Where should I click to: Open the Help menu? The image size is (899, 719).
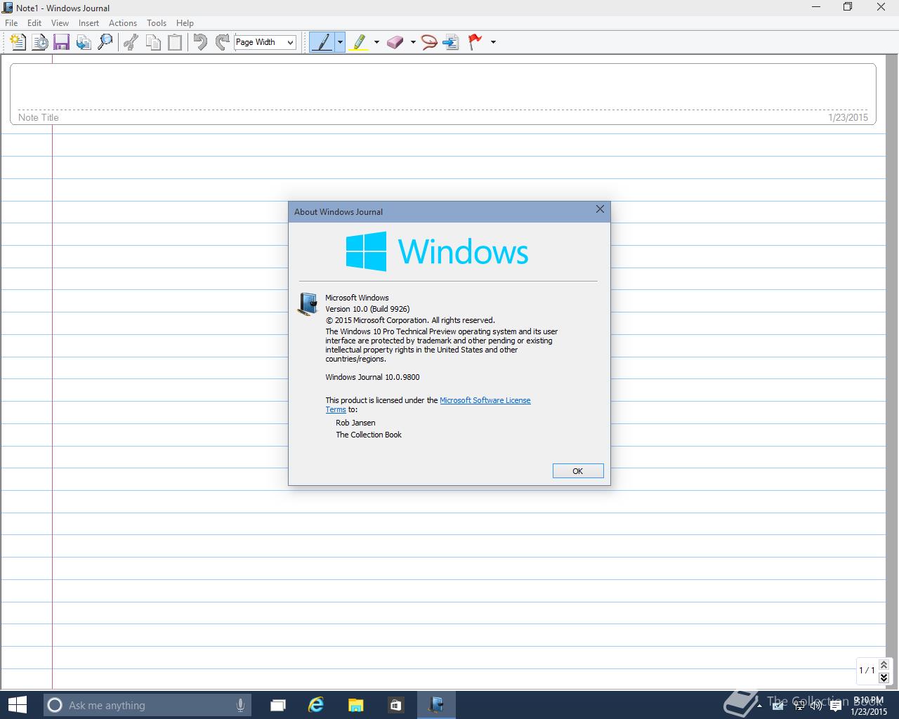coord(185,23)
